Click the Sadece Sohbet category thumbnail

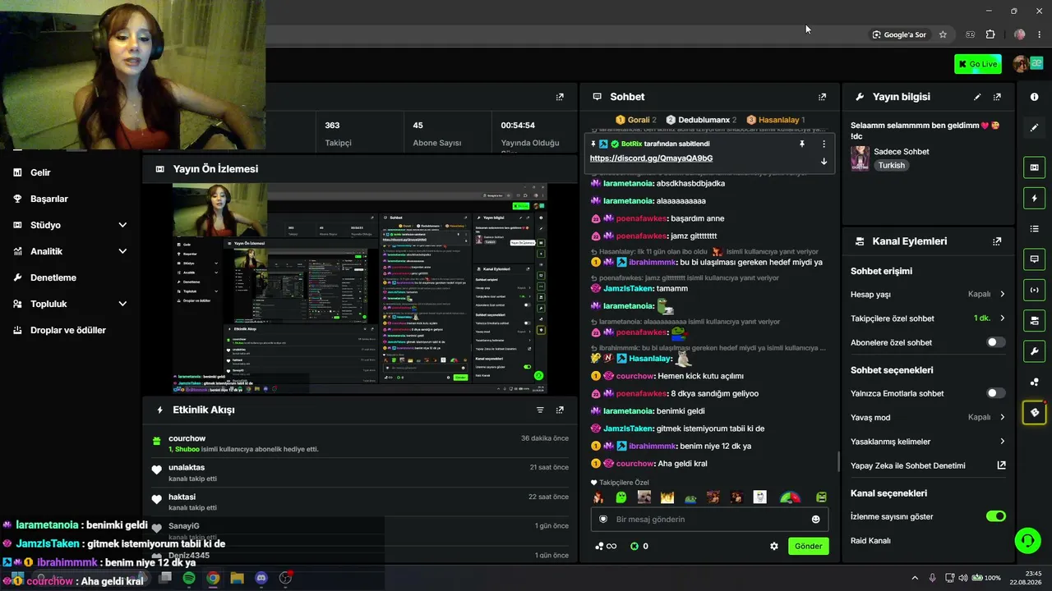pyautogui.click(x=861, y=158)
